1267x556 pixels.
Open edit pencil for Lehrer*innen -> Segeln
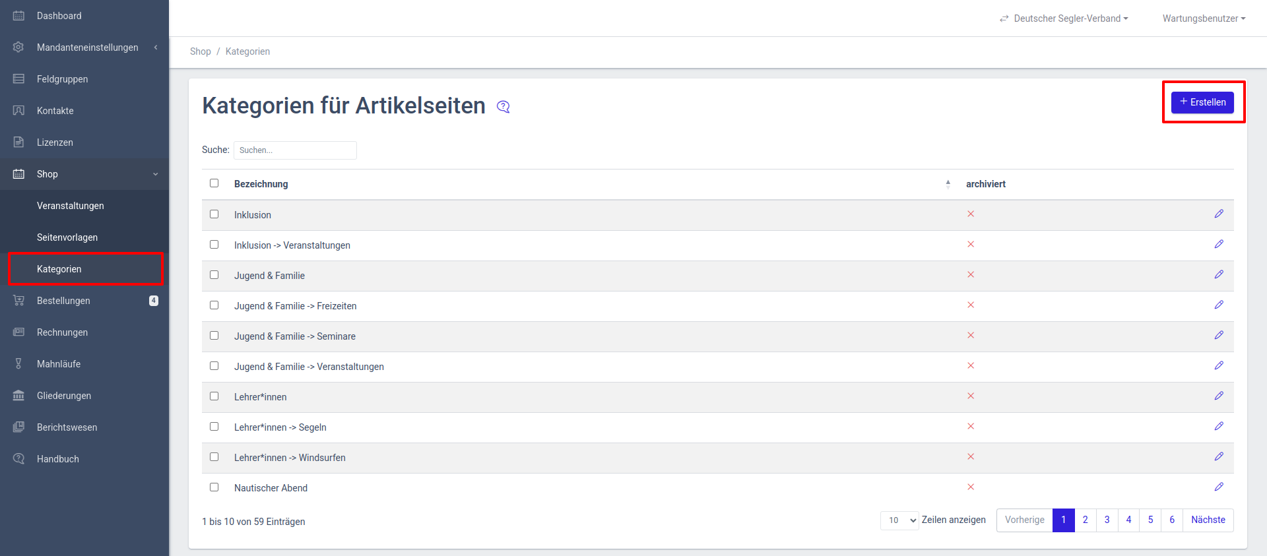point(1219,426)
